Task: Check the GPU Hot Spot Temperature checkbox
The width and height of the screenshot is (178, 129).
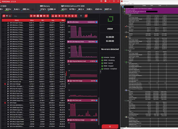Action: 5,23
